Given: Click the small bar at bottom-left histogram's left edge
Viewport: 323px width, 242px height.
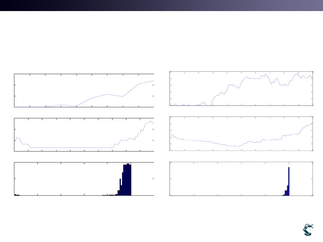Looking at the screenshot, I should [x=16, y=195].
